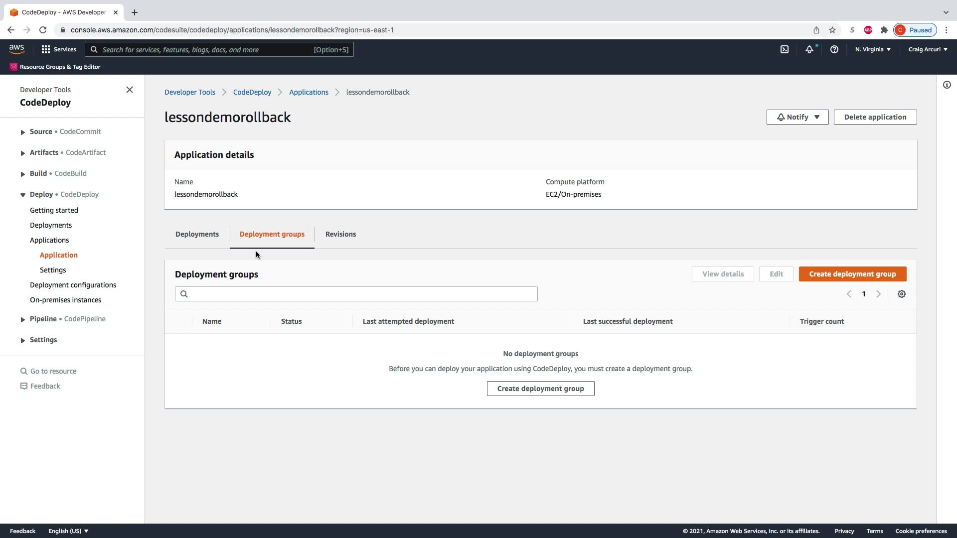Open the help question mark icon
957x538 pixels.
[834, 49]
